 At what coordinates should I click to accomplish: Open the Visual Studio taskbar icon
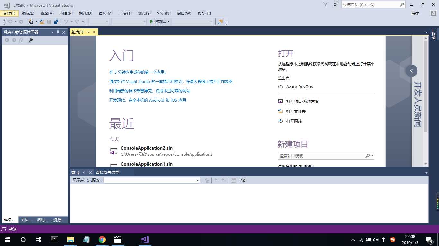145,239
